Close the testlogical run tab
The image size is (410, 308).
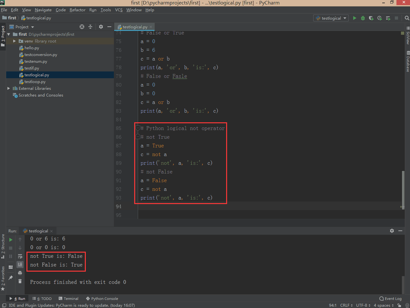click(51, 231)
